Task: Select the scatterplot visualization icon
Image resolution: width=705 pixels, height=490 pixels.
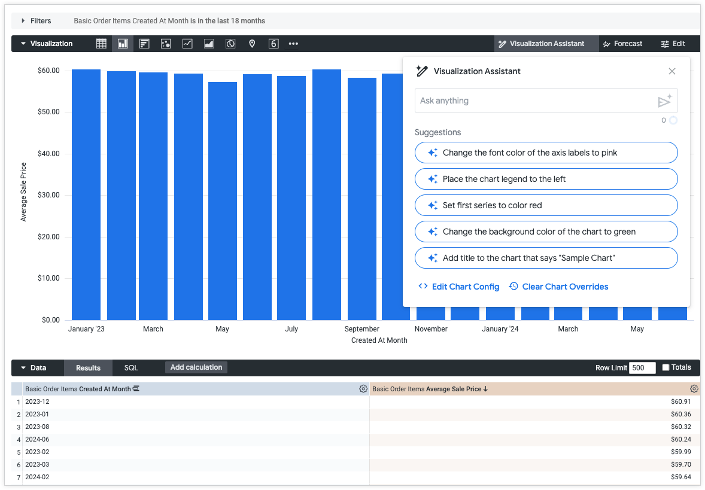Action: coord(166,44)
